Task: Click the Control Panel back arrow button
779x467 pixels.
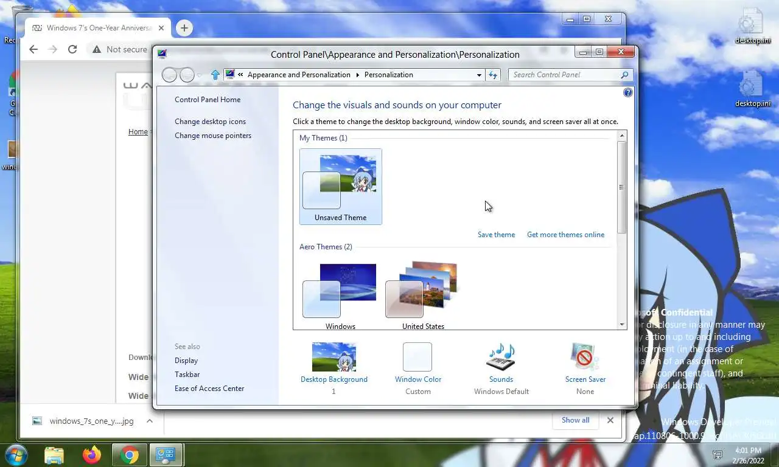Action: tap(170, 75)
